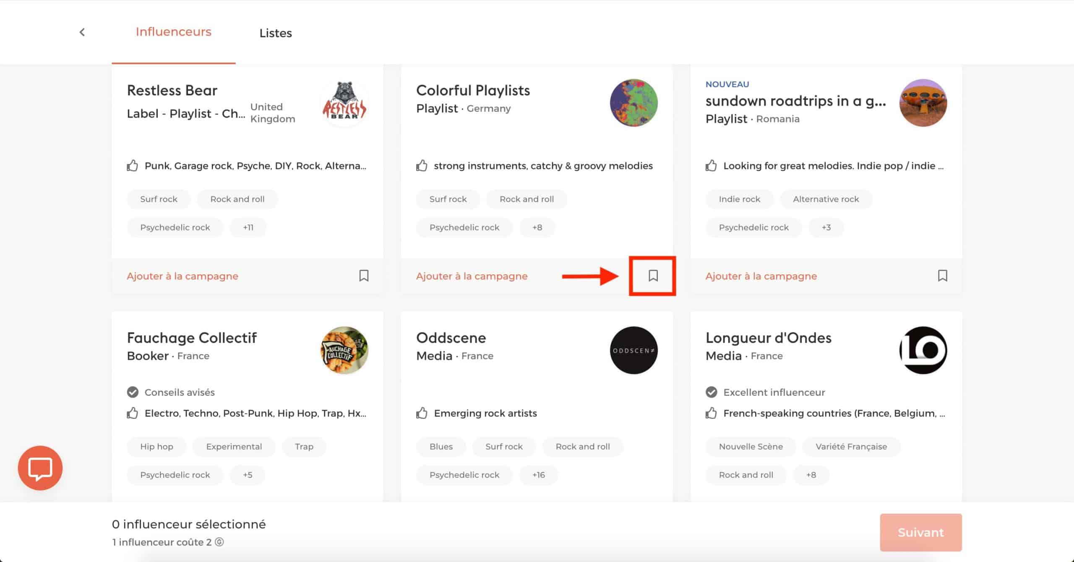Open the Restless Bear card title

coord(172,90)
